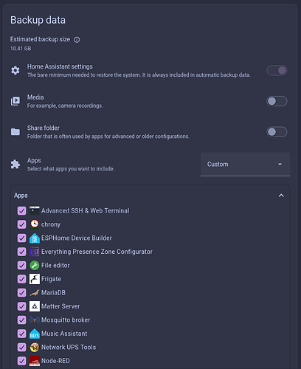Uncheck the MariaDB checkbox

pos(21,293)
